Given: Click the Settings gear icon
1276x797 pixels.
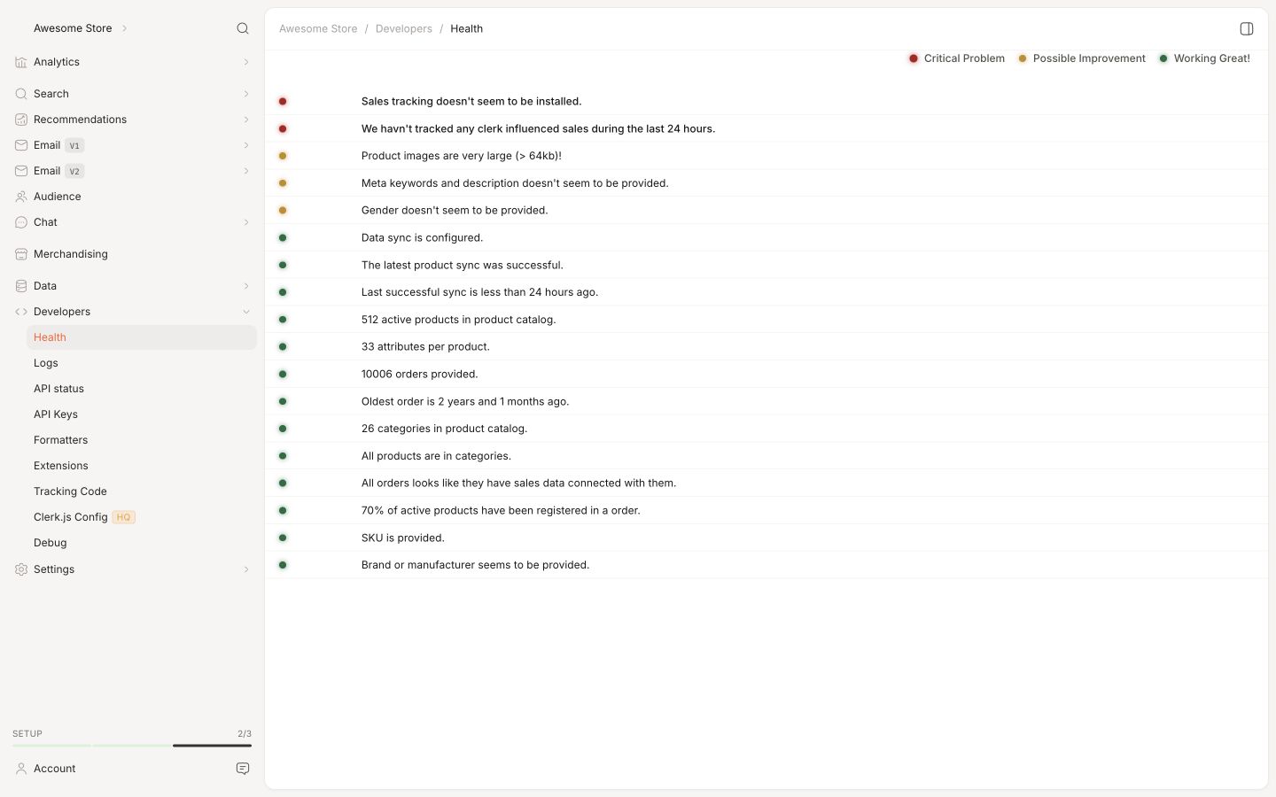Looking at the screenshot, I should click(x=21, y=569).
